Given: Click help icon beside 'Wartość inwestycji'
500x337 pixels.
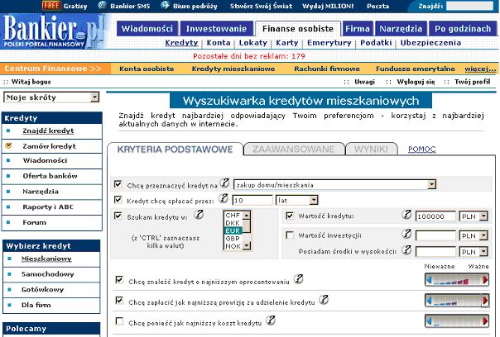Looking at the screenshot, I should [x=406, y=235].
